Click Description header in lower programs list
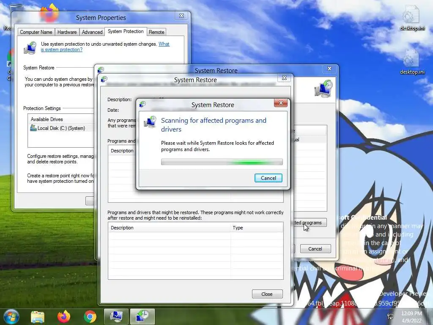 (169, 228)
